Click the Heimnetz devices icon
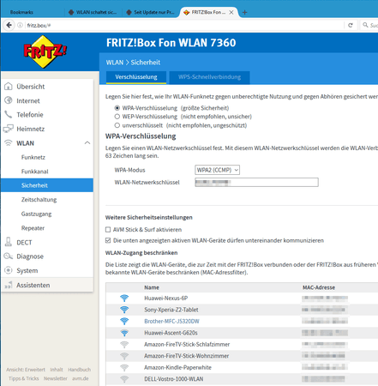 (9, 129)
